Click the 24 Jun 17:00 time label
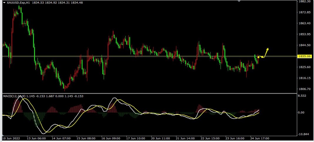 [260, 138]
